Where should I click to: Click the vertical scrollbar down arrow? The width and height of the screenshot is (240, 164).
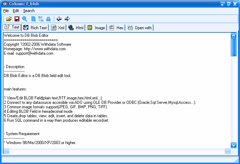pos(233,145)
